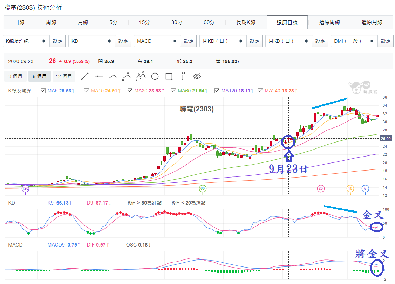Click the purple 120 moving average marker

(25, 189)
